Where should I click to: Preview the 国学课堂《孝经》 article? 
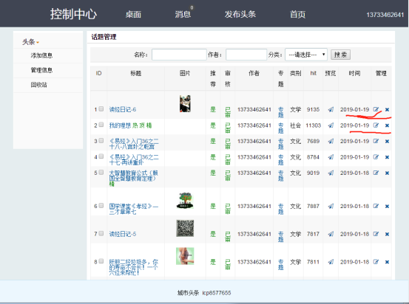point(331,207)
